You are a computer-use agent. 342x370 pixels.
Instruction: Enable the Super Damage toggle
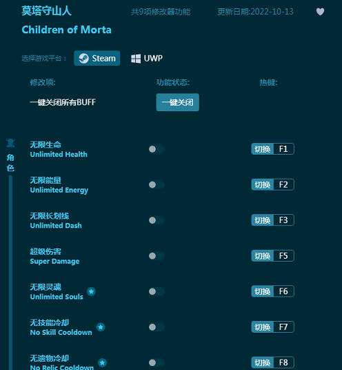click(157, 256)
